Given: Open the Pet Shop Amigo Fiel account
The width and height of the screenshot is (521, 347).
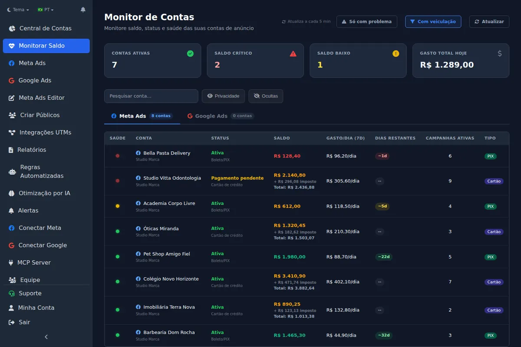Looking at the screenshot, I should [166, 254].
